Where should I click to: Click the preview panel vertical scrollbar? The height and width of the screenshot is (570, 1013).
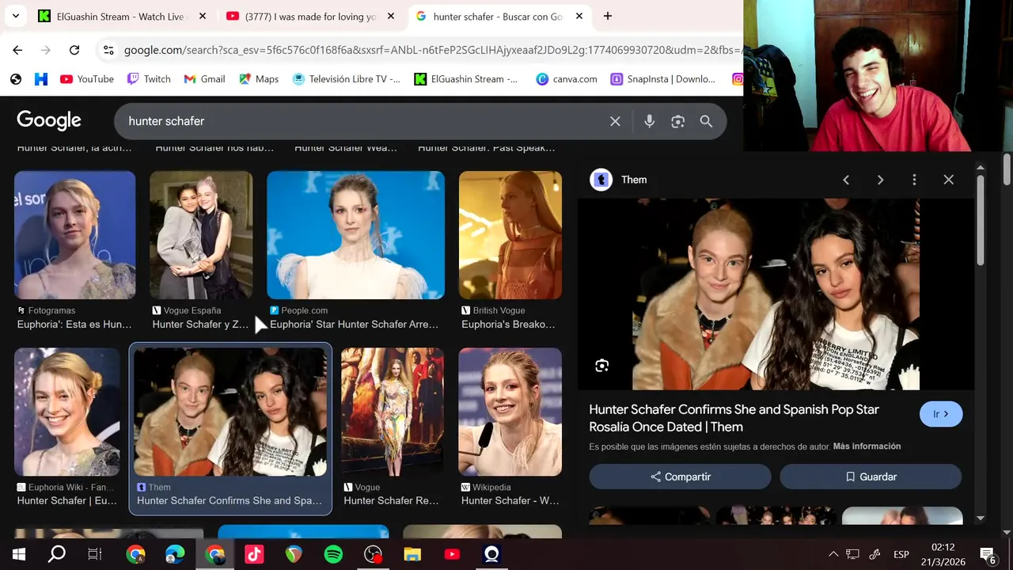tap(981, 220)
